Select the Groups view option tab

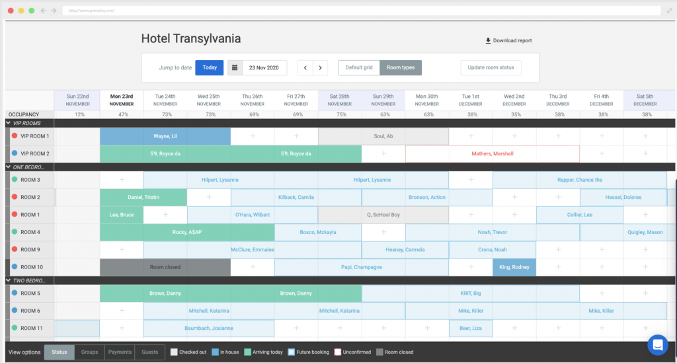pos(89,352)
